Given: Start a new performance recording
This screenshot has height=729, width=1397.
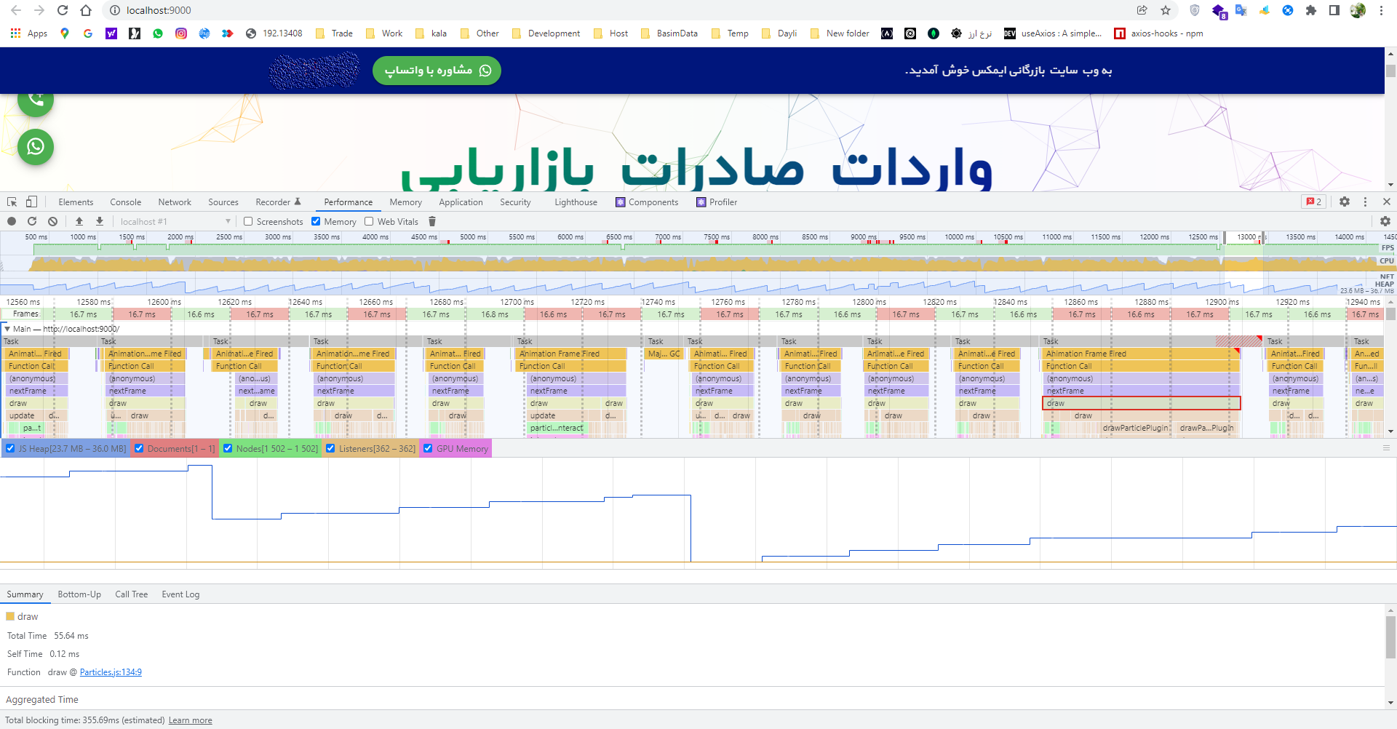Looking at the screenshot, I should point(12,221).
